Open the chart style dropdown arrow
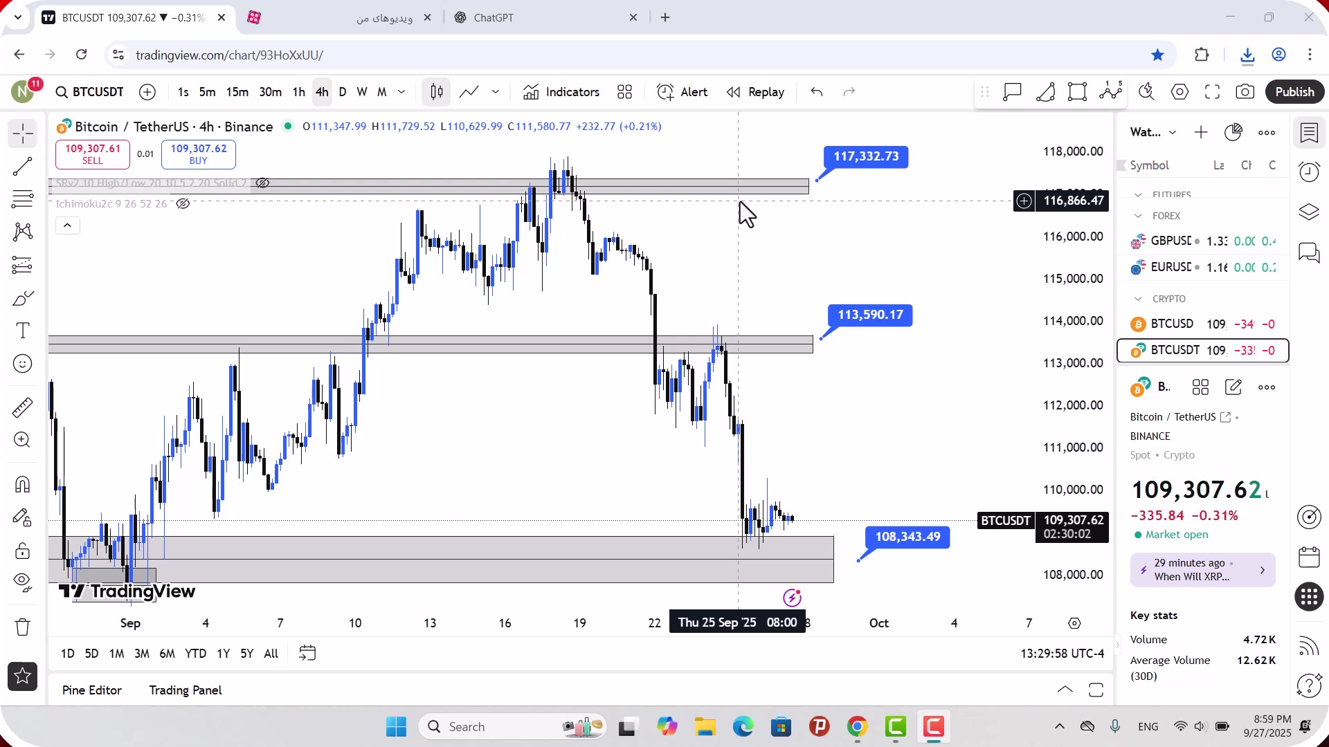The width and height of the screenshot is (1329, 747). click(x=496, y=92)
